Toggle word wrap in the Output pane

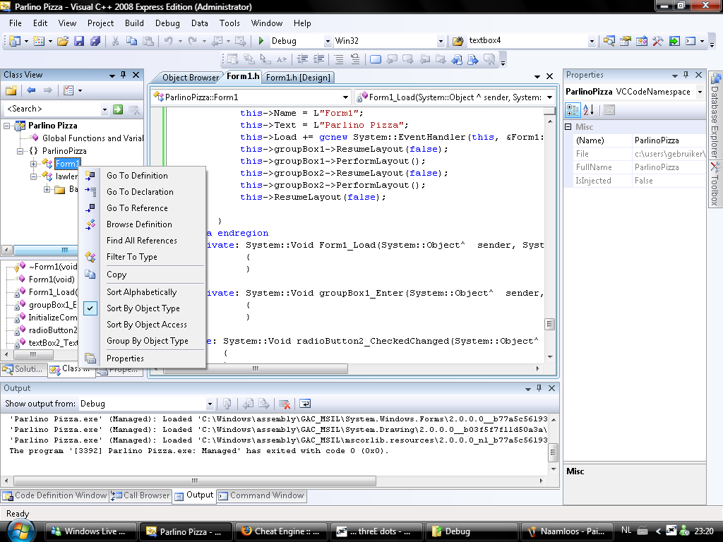tap(305, 404)
